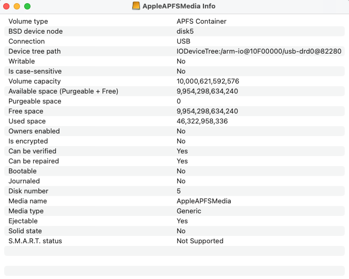Highlight the Can be repaired row
The height and width of the screenshot is (279, 349).
click(x=174, y=161)
